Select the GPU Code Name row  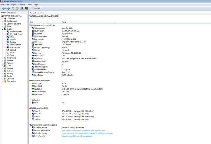(x=50, y=36)
